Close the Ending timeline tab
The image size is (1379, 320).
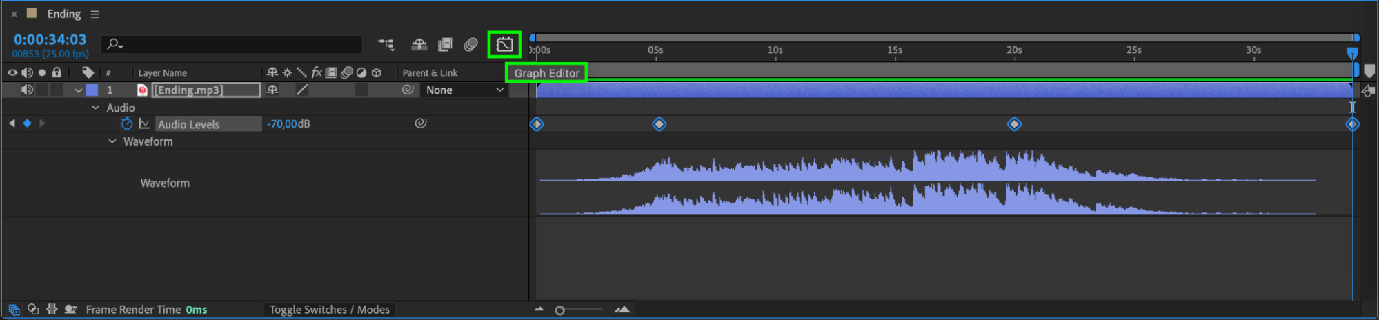coord(14,14)
